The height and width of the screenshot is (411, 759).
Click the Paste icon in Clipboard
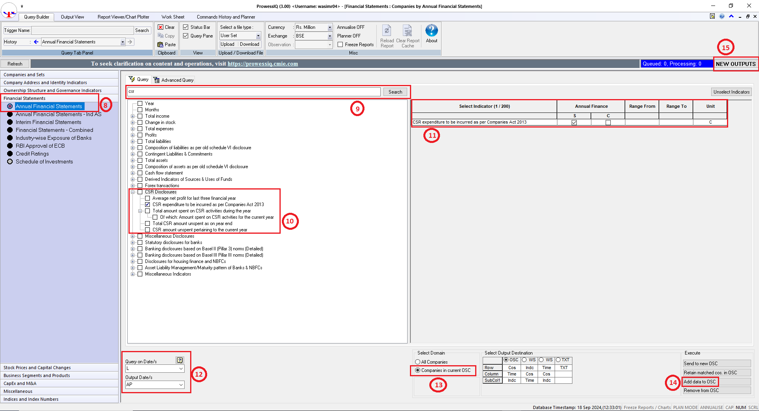point(160,45)
